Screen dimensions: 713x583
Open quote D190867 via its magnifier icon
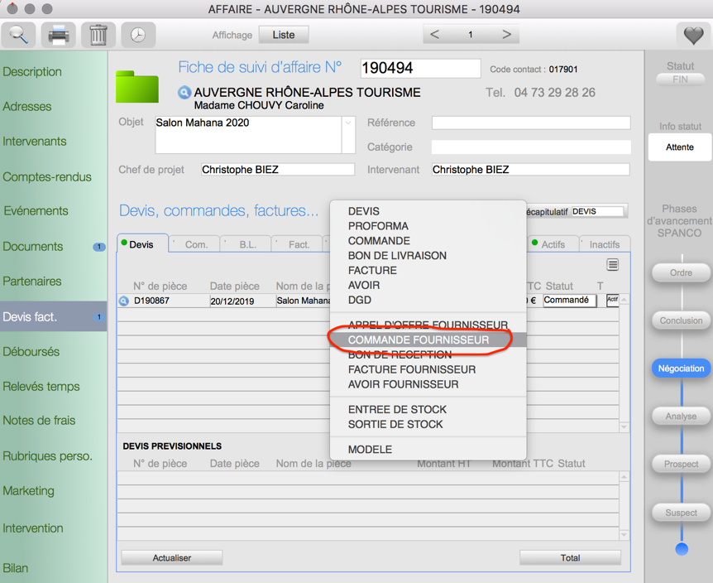124,301
